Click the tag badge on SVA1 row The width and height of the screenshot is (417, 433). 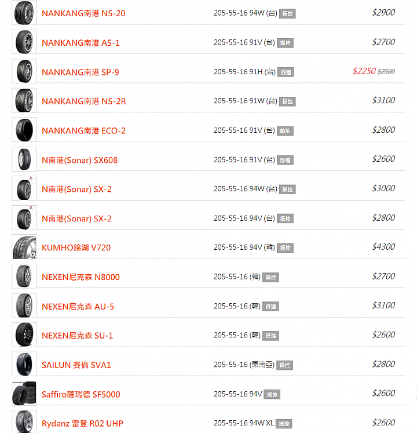[284, 365]
